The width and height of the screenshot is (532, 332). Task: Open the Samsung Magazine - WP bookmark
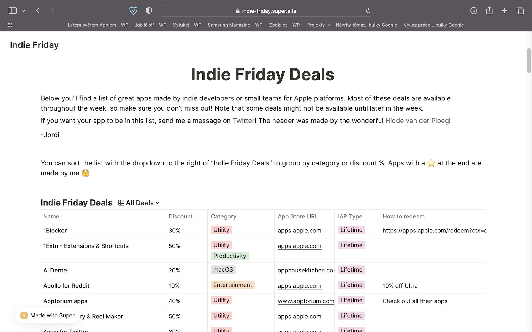coord(235,25)
